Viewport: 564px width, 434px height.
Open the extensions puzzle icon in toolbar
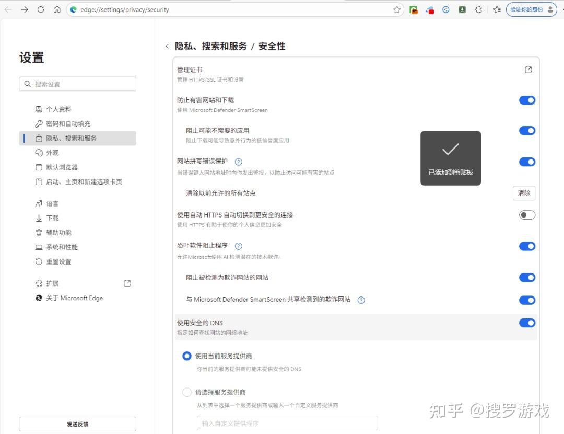478,10
